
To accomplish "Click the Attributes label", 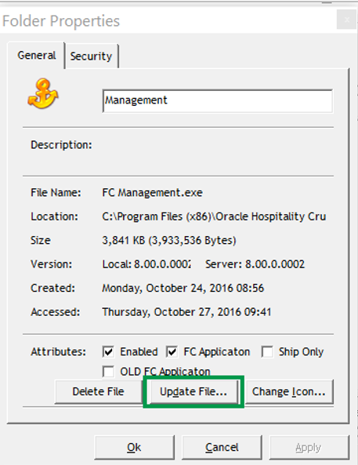I will [x=59, y=352].
